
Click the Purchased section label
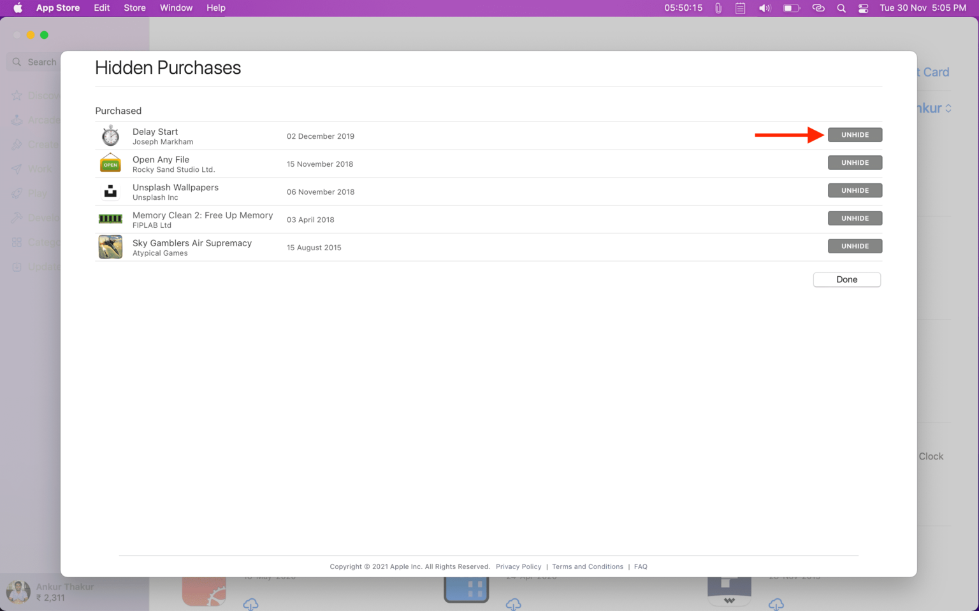[119, 111]
